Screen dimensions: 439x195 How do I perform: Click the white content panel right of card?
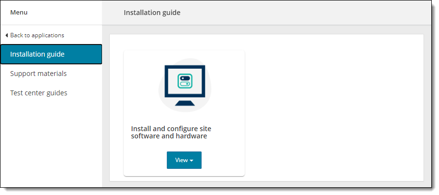pos(334,106)
